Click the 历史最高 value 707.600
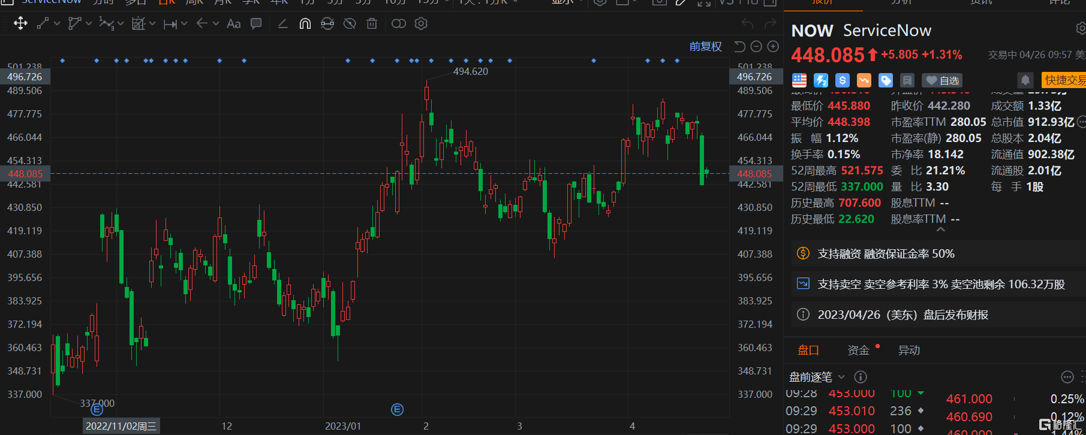Image resolution: width=1086 pixels, height=435 pixels. tap(860, 203)
